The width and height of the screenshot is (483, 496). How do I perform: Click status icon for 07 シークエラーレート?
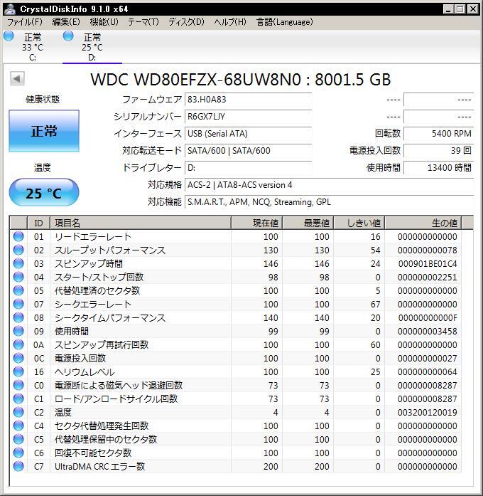tap(18, 304)
